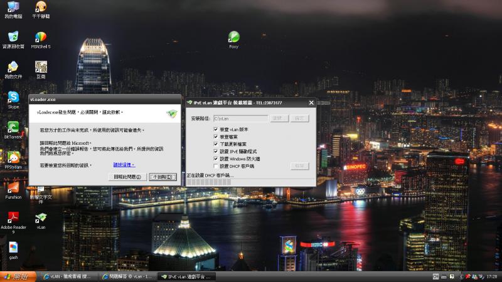Click the disabled button beside DHCP option
Screen dimensions: 502x282
pyautogui.click(x=300, y=165)
